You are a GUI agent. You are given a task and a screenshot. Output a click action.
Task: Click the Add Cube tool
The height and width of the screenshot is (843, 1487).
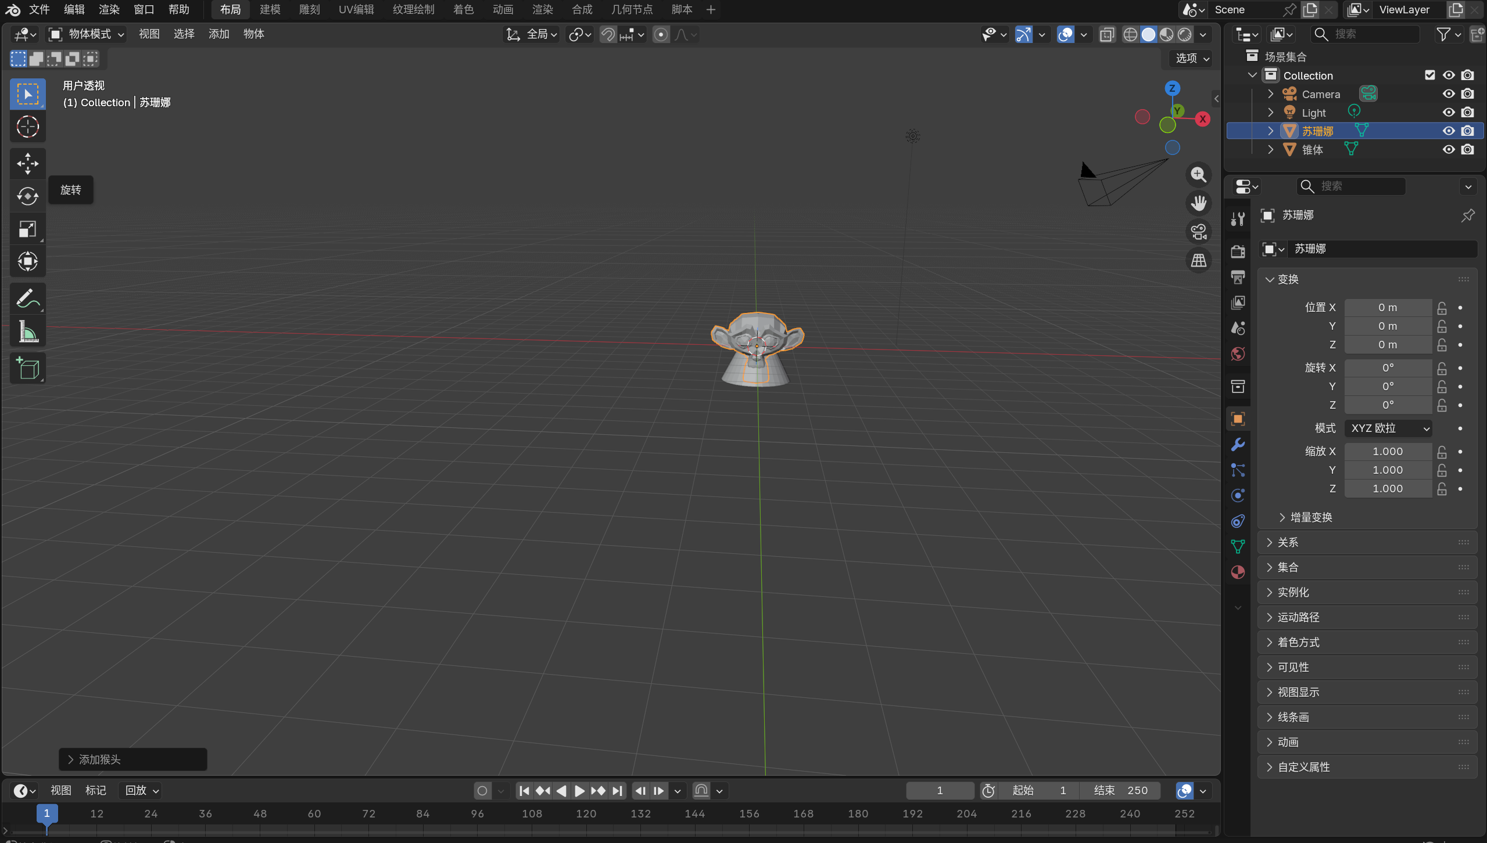pos(27,368)
